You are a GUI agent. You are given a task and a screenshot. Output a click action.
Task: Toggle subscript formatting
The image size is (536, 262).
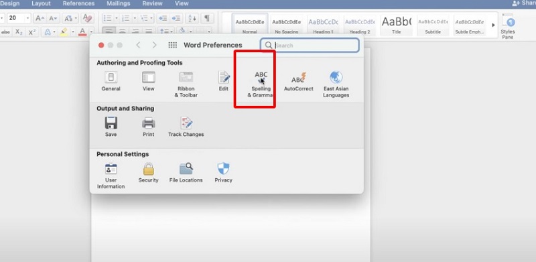pos(19,31)
